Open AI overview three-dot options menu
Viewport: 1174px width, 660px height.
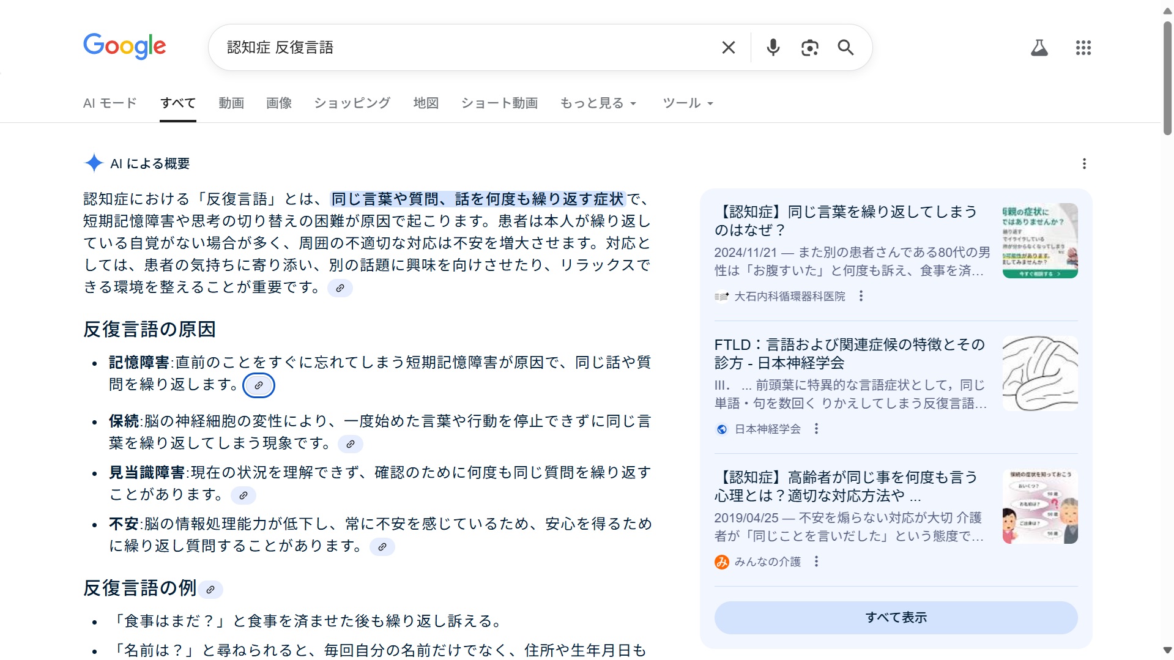(x=1084, y=164)
